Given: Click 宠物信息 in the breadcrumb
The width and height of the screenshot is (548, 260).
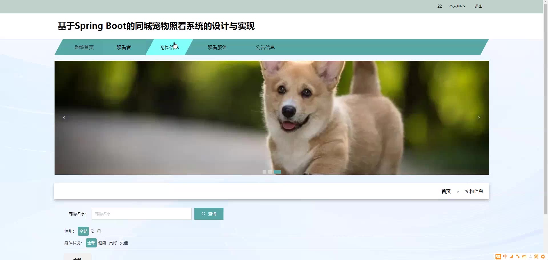Looking at the screenshot, I should [474, 191].
